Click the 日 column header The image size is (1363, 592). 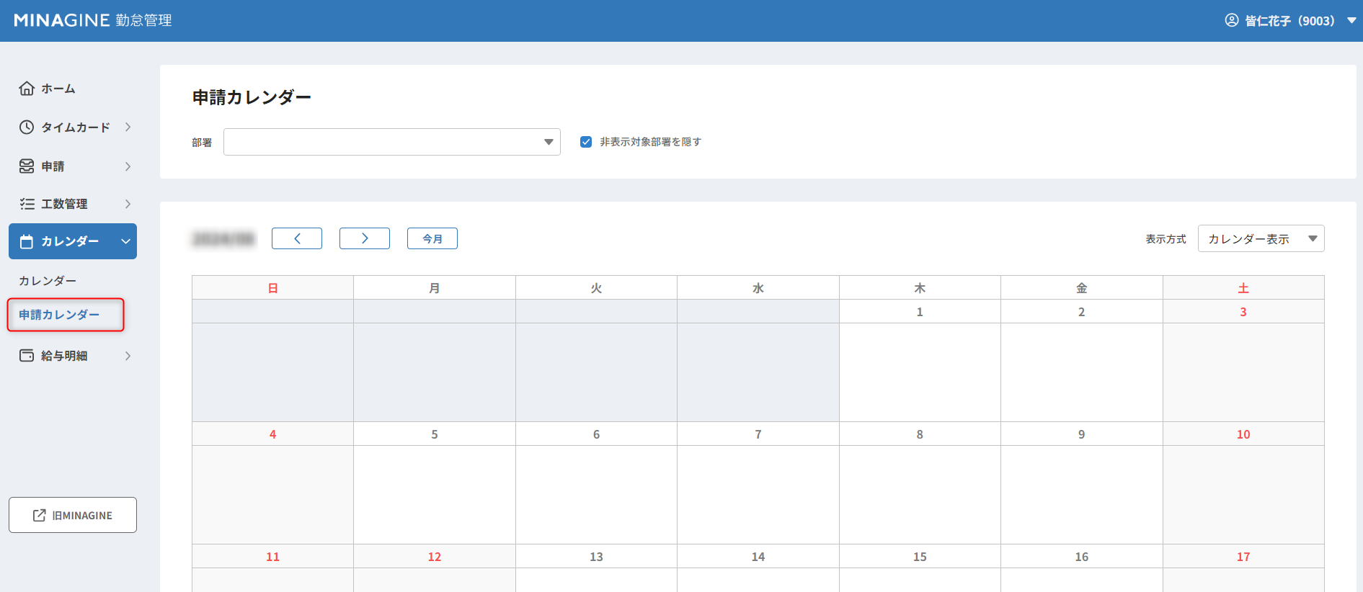(272, 288)
